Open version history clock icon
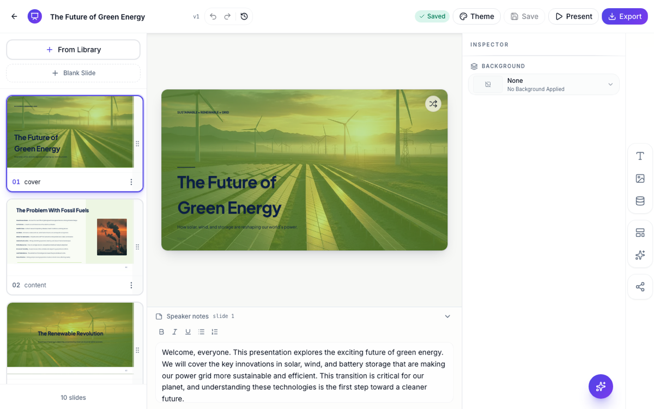 pyautogui.click(x=244, y=16)
